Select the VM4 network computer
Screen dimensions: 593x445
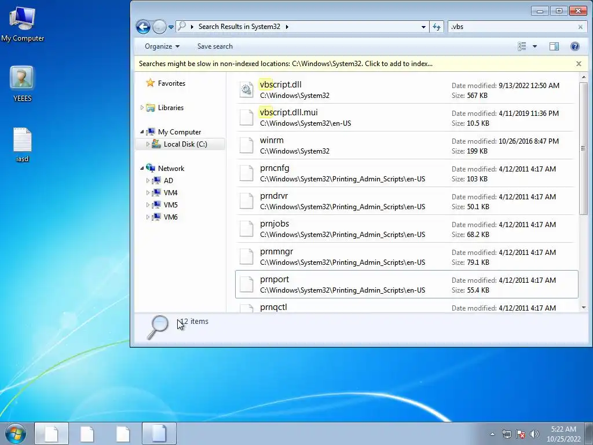point(171,192)
